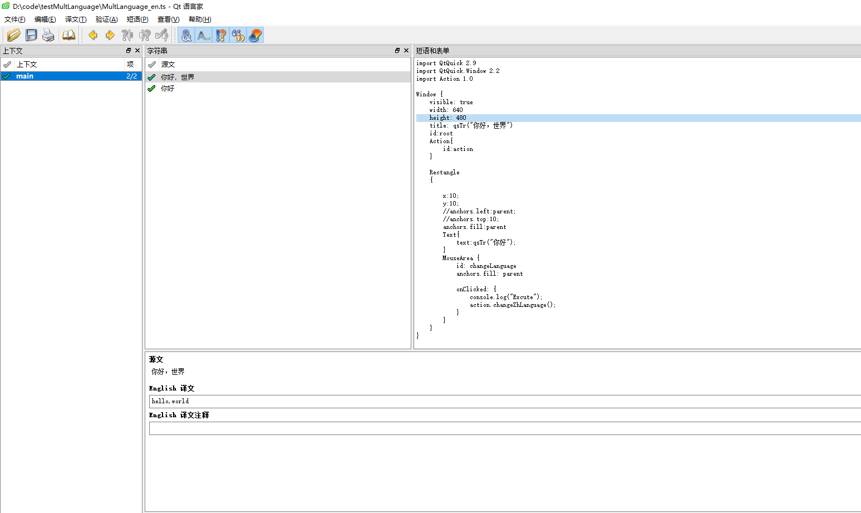Float the 上下文 dock panel
This screenshot has width=861, height=513.
tap(129, 51)
